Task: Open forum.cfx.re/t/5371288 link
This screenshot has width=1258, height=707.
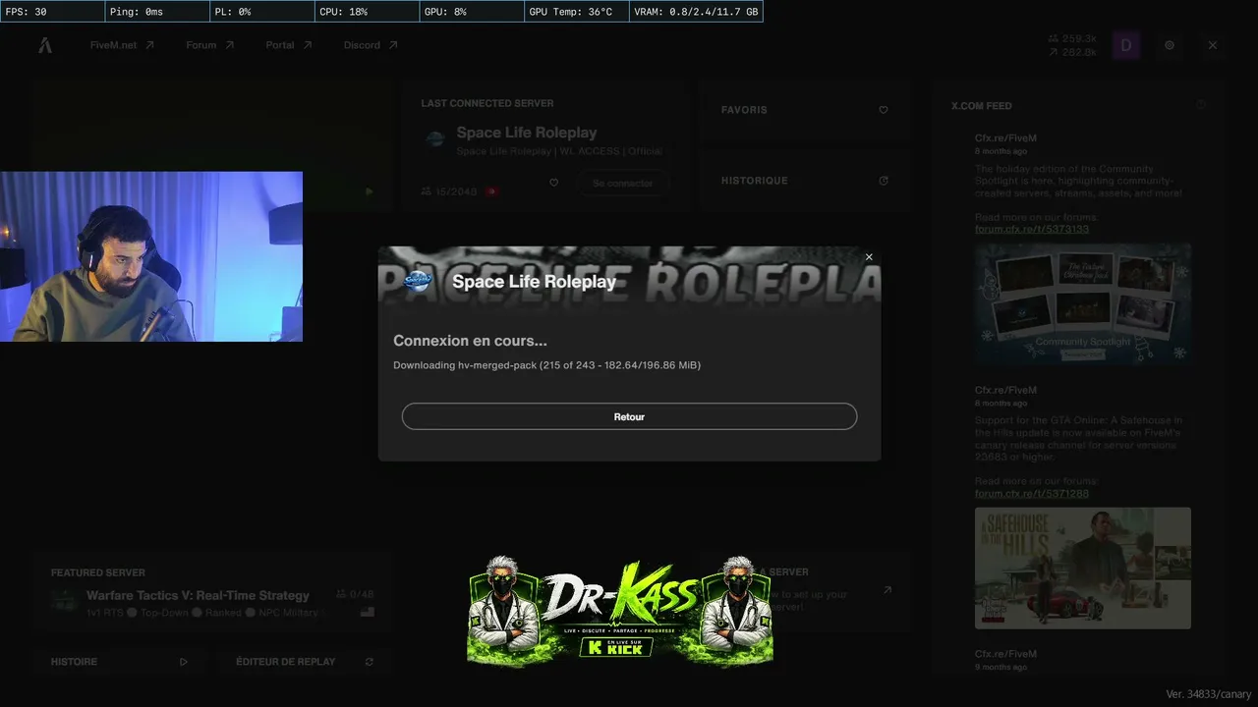Action: [x=1032, y=493]
